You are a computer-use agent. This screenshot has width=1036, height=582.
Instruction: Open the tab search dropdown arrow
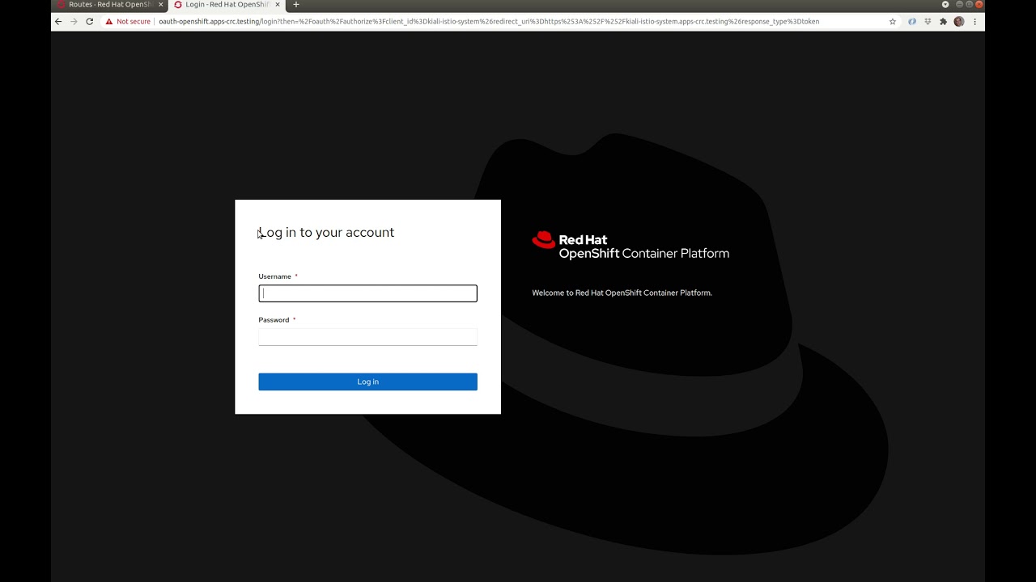[x=945, y=5]
